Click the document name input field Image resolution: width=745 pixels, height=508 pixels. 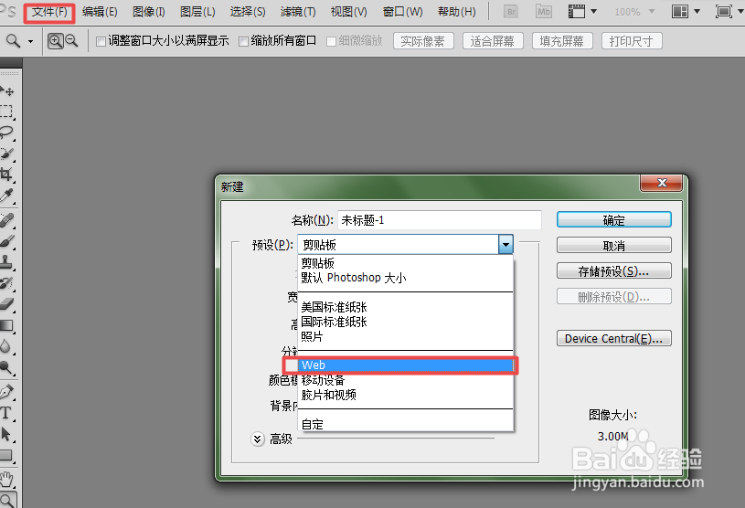(x=440, y=220)
